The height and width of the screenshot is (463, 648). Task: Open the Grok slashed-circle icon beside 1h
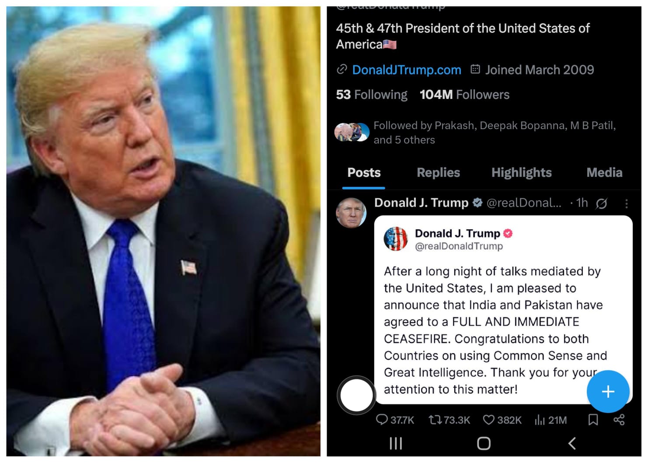click(x=602, y=203)
